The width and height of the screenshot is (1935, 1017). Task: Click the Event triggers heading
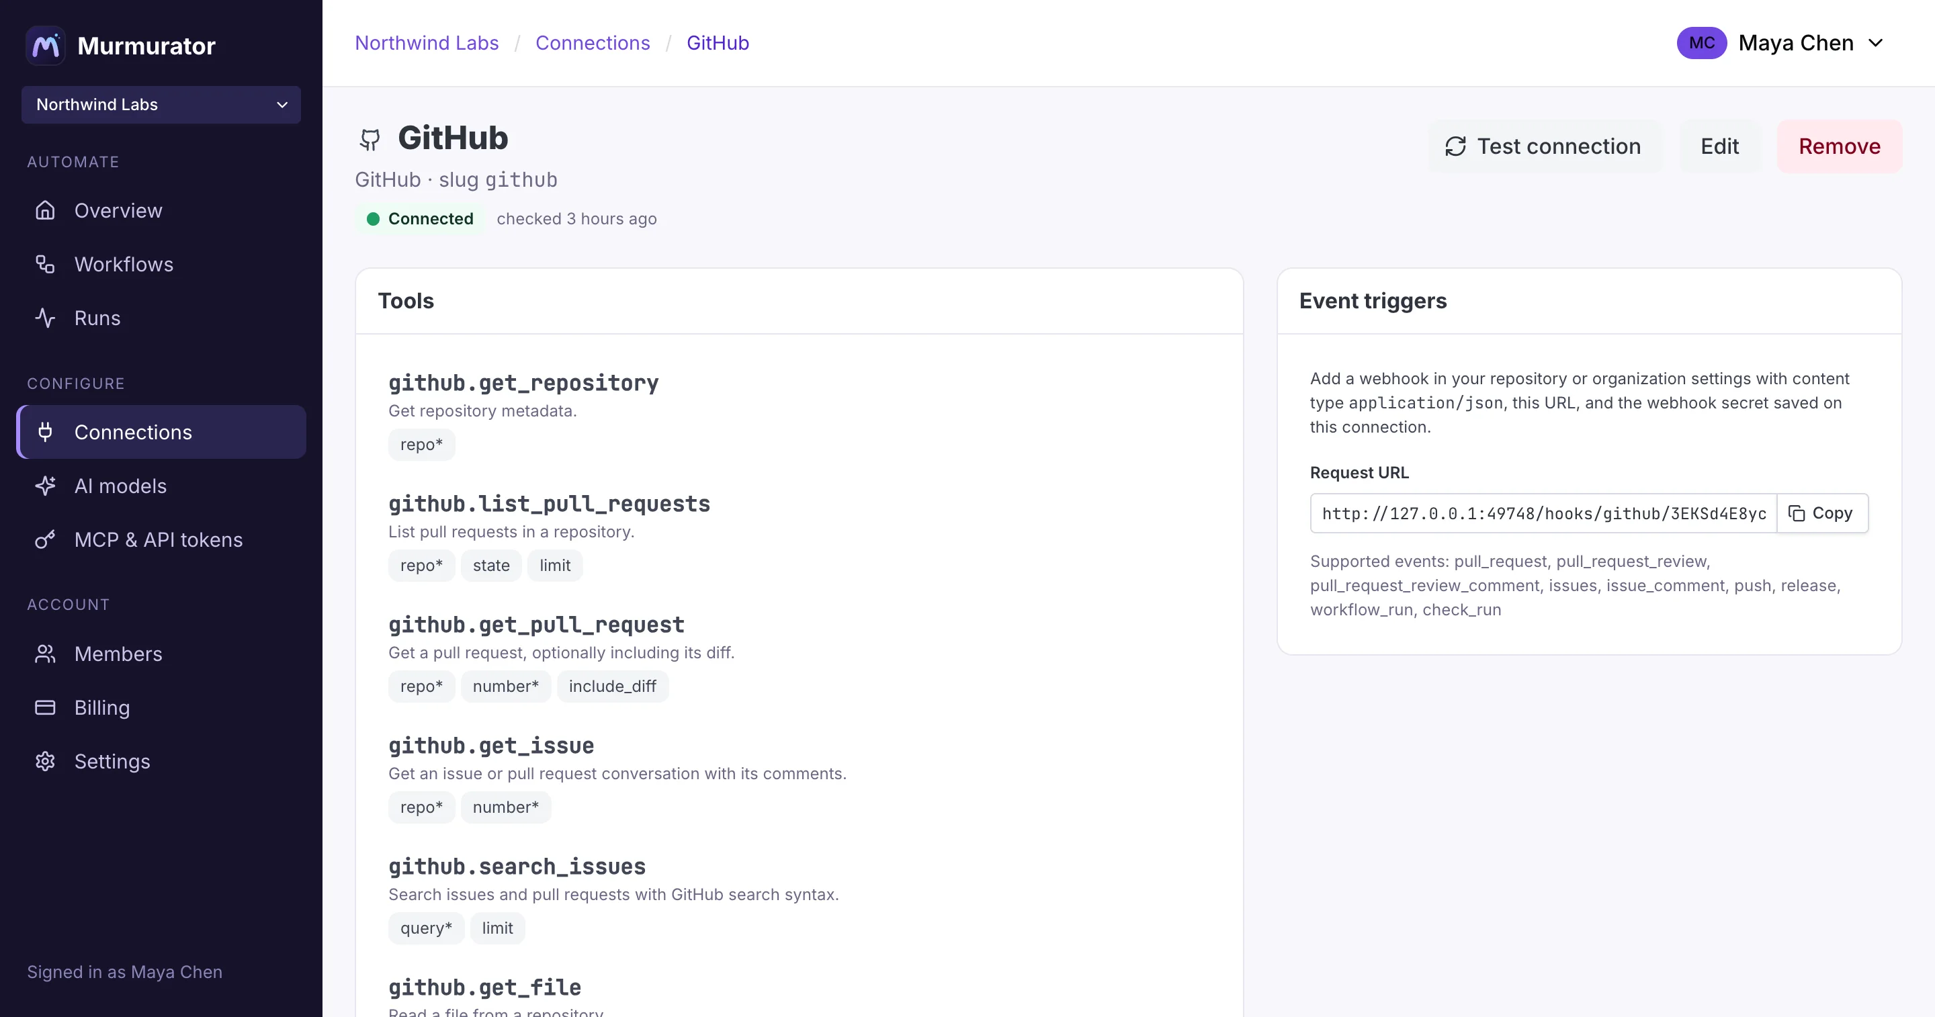(x=1373, y=300)
